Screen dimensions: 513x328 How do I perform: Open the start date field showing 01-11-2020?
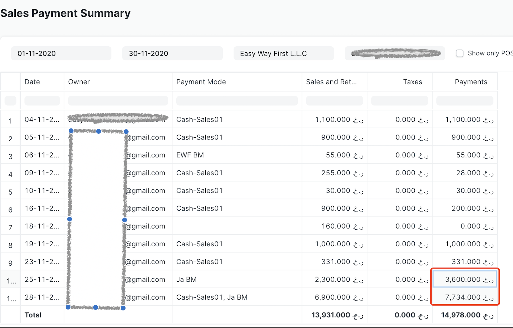pyautogui.click(x=60, y=53)
